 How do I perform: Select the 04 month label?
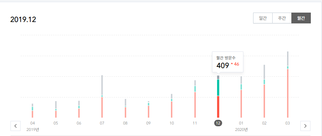click(32, 123)
